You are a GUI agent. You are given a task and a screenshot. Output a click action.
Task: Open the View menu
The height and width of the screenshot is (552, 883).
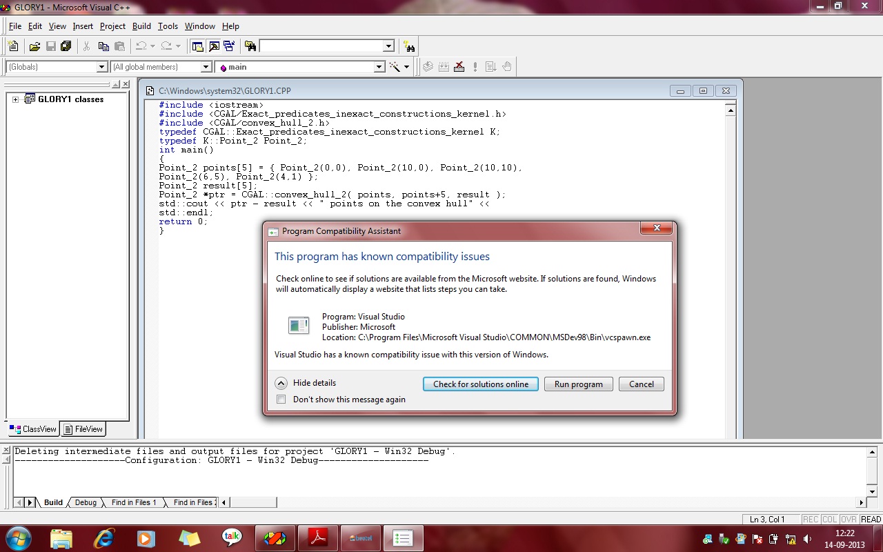(57, 26)
